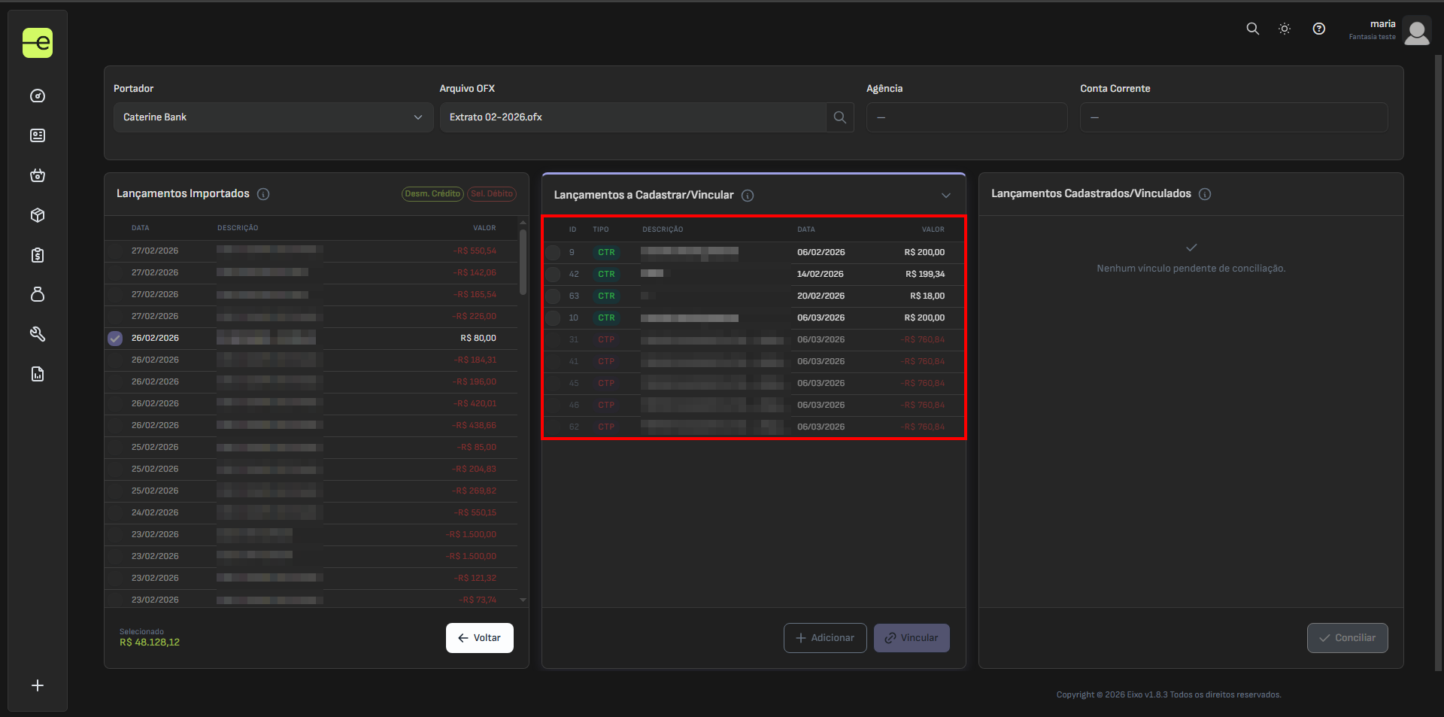The height and width of the screenshot is (717, 1444).
Task: Open the shopping basket sidebar icon
Action: coord(38,175)
